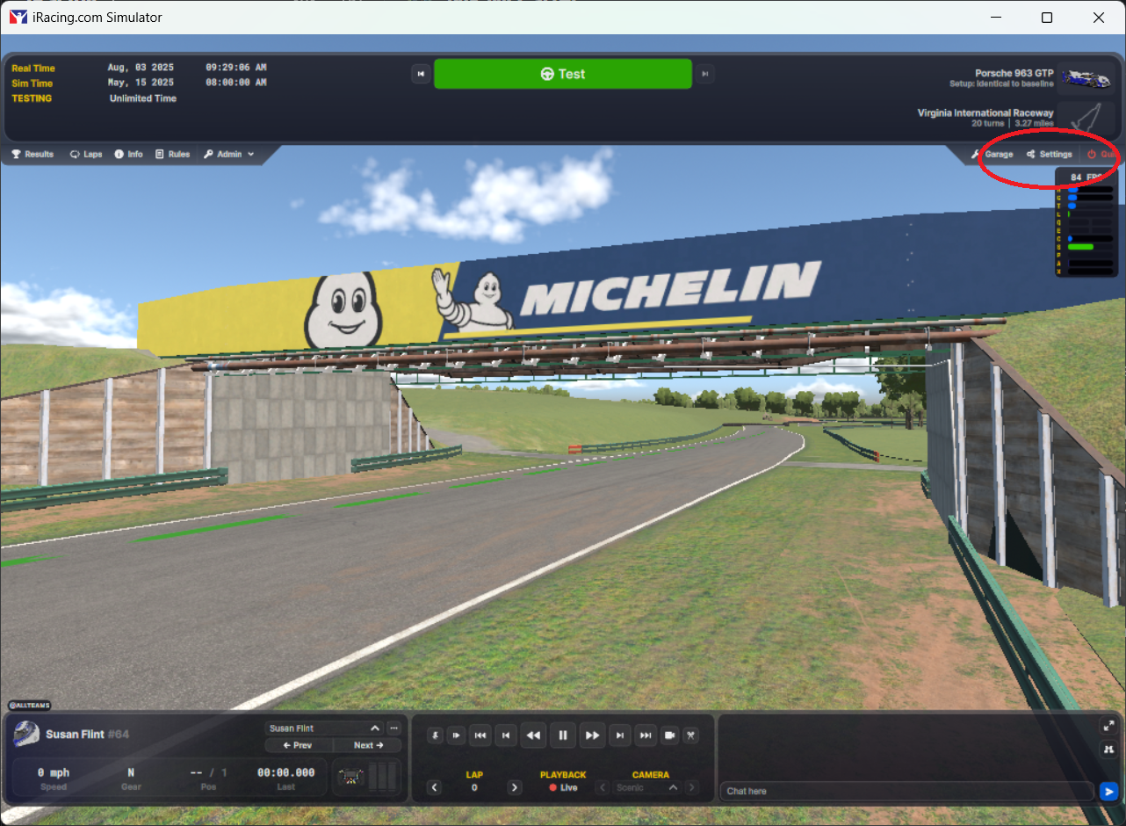Open the Garage menu

point(992,154)
